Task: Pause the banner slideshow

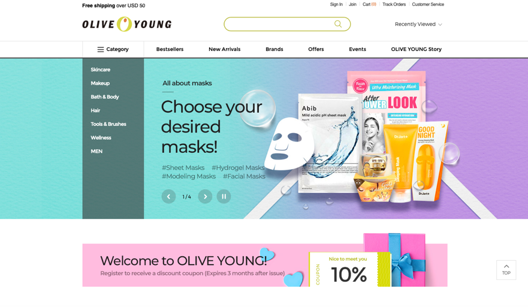Action: 224,197
